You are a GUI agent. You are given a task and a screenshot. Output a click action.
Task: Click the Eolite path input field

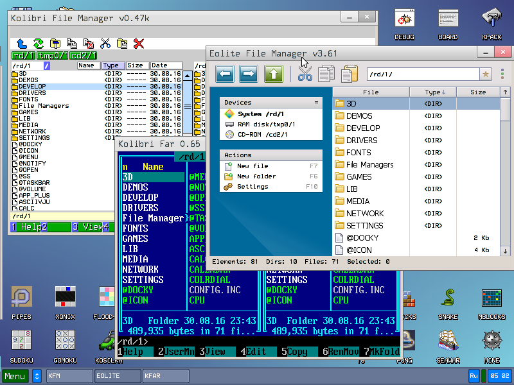pyautogui.click(x=421, y=74)
